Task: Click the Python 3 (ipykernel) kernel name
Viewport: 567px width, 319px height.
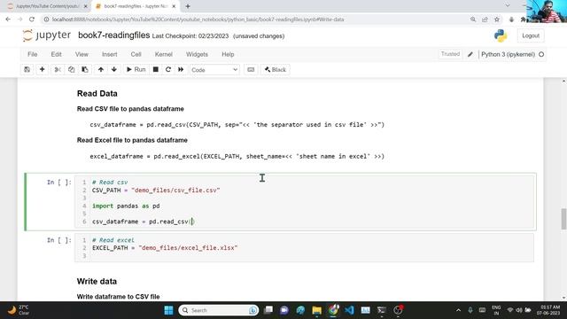Action: [508, 54]
